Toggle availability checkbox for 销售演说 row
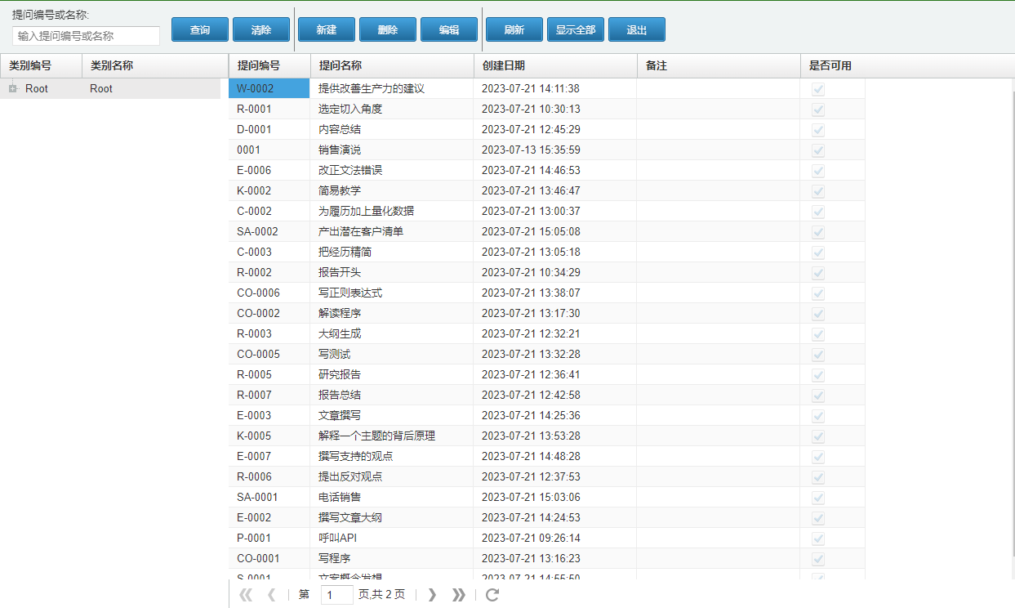1015x608 pixels. tap(818, 150)
